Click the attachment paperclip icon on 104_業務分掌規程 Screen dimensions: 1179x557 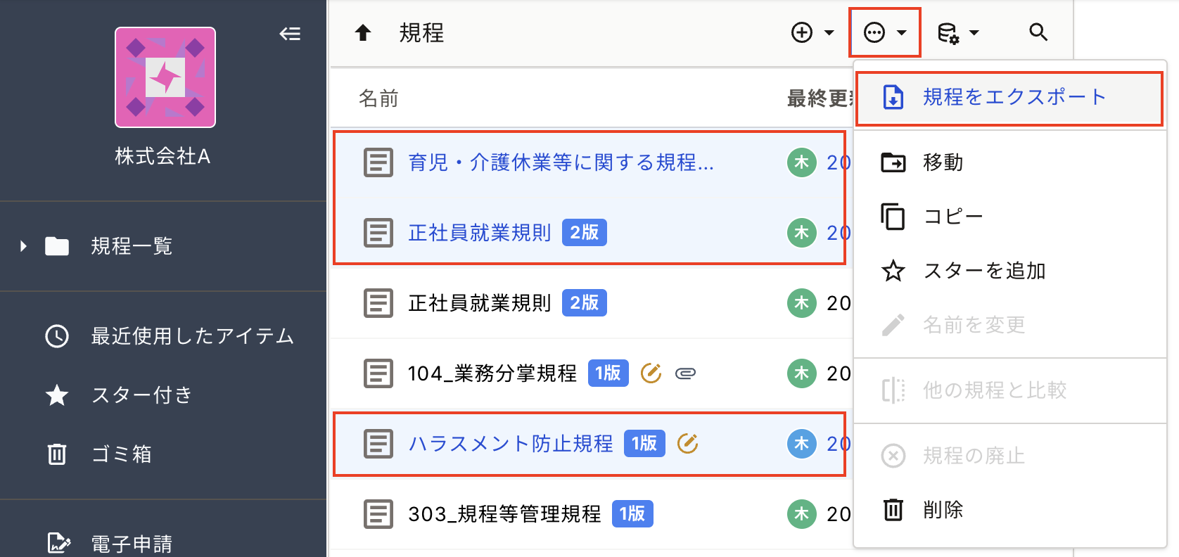pyautogui.click(x=685, y=373)
